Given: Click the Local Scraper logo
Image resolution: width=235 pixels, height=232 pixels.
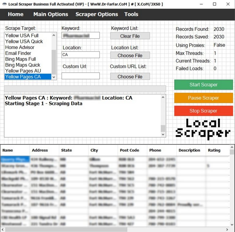Looking at the screenshot, I should click(203, 129).
